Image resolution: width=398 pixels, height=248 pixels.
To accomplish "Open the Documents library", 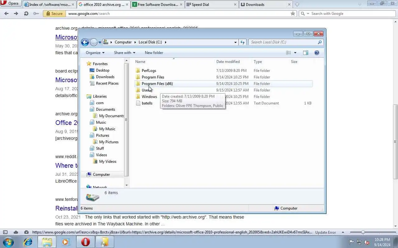I will click(x=105, y=109).
